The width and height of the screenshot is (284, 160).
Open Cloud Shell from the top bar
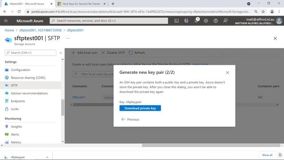click(x=177, y=21)
